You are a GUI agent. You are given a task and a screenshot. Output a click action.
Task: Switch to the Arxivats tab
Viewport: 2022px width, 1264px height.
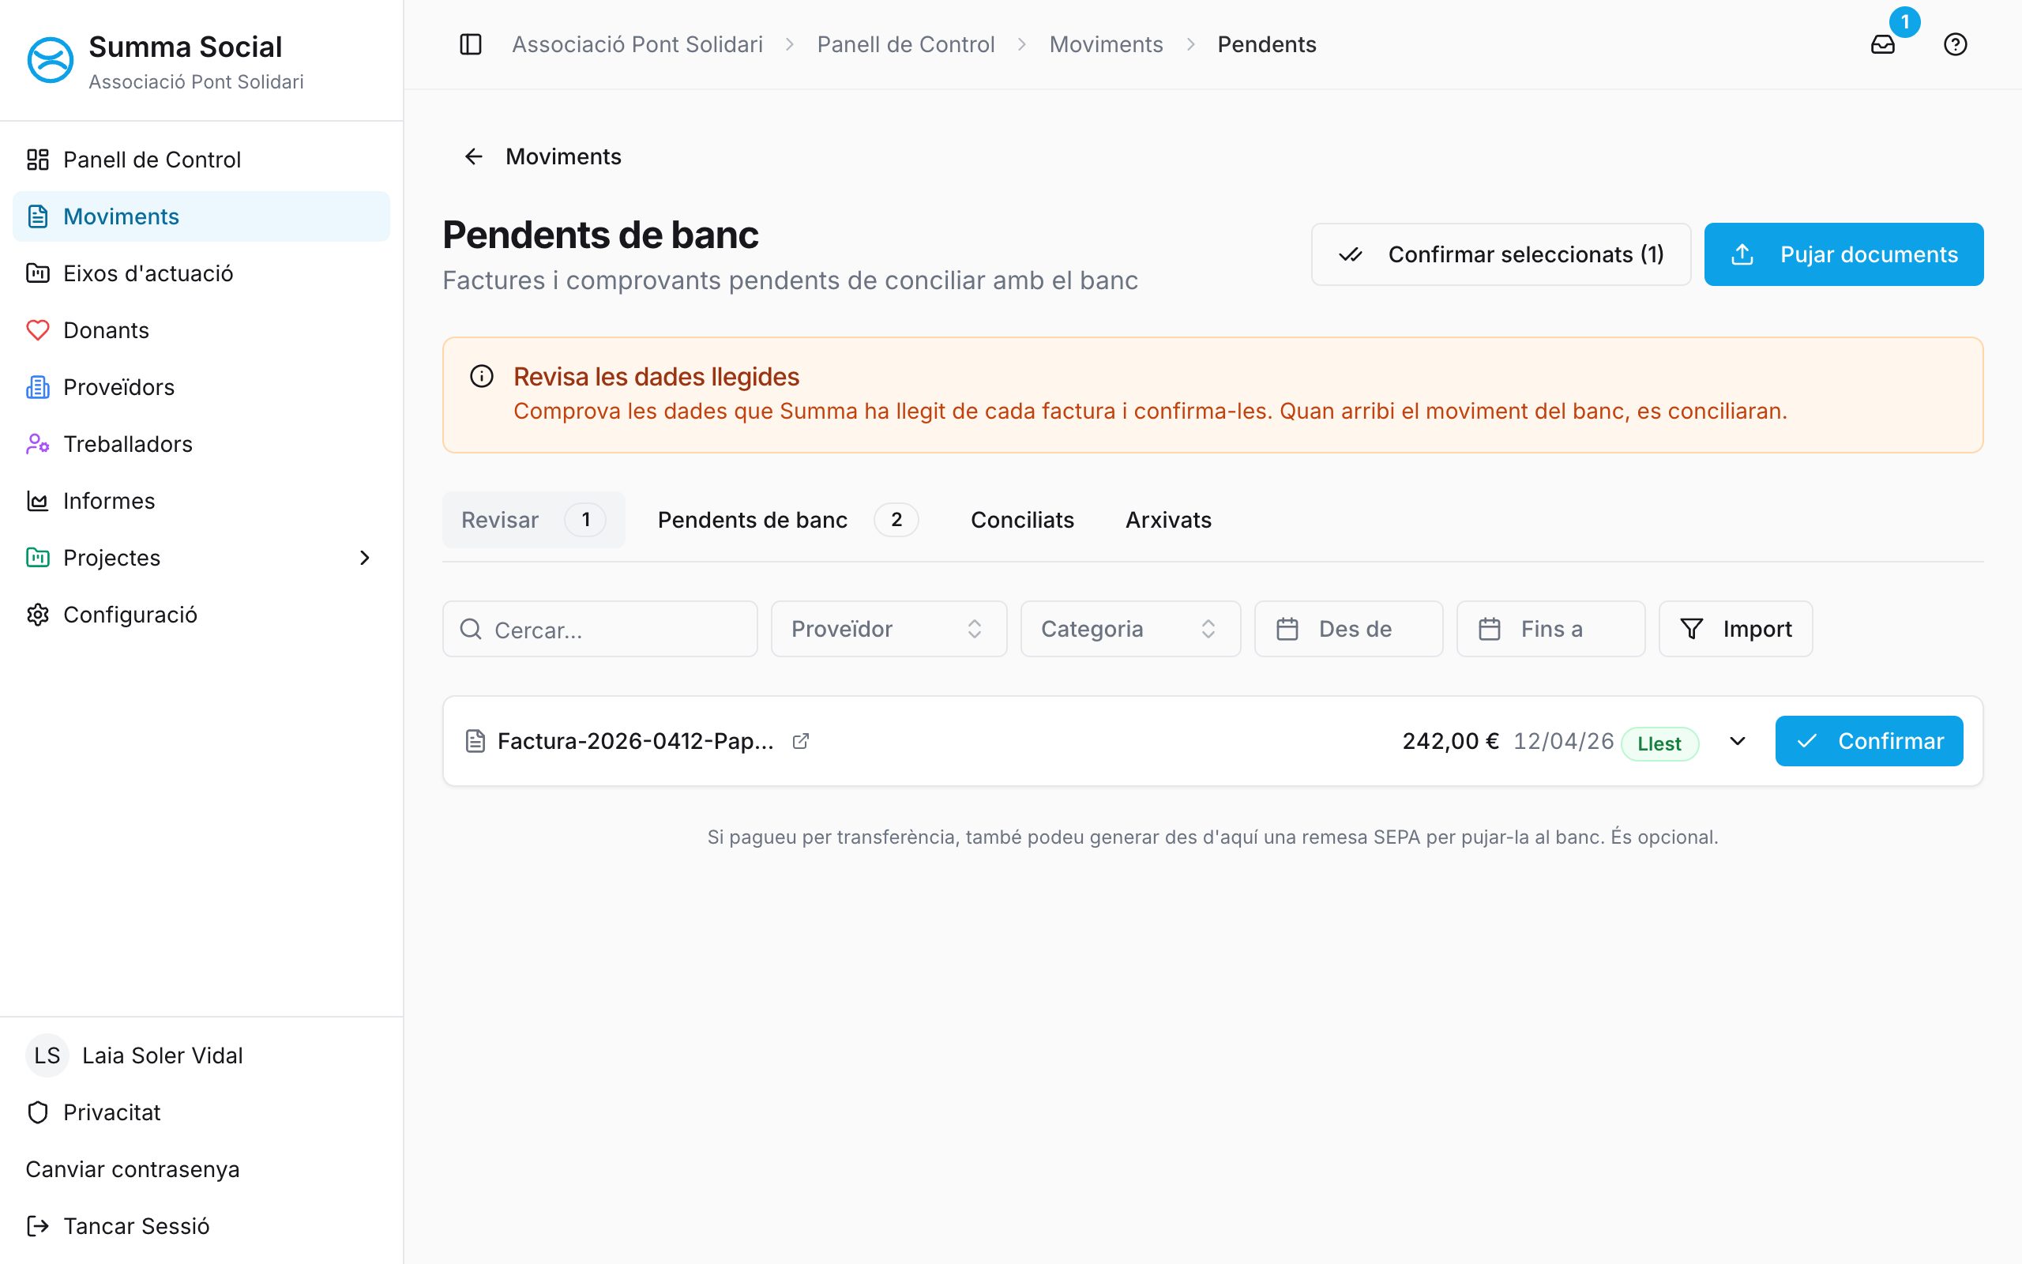pos(1168,520)
